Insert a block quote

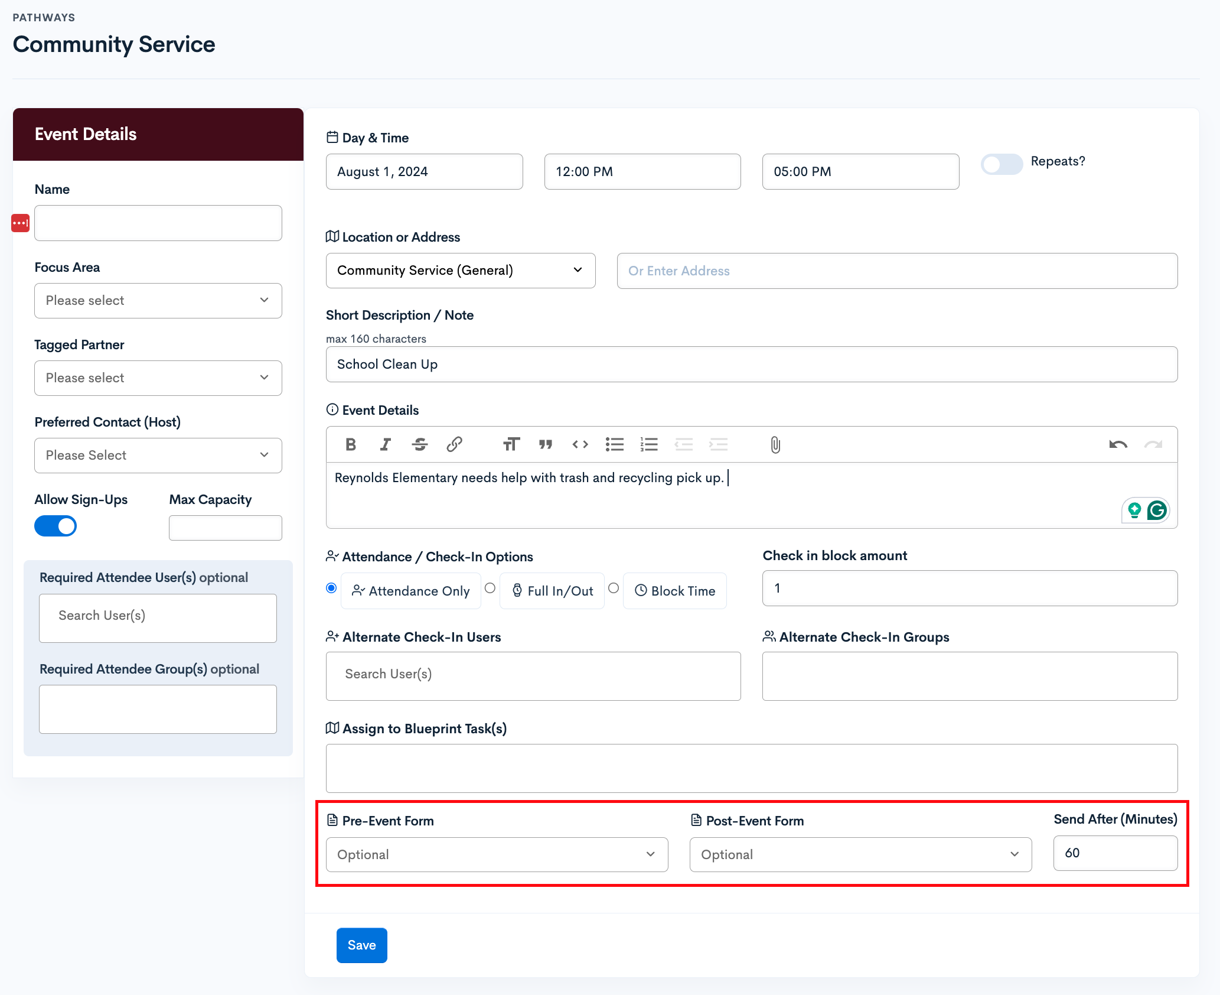[546, 444]
